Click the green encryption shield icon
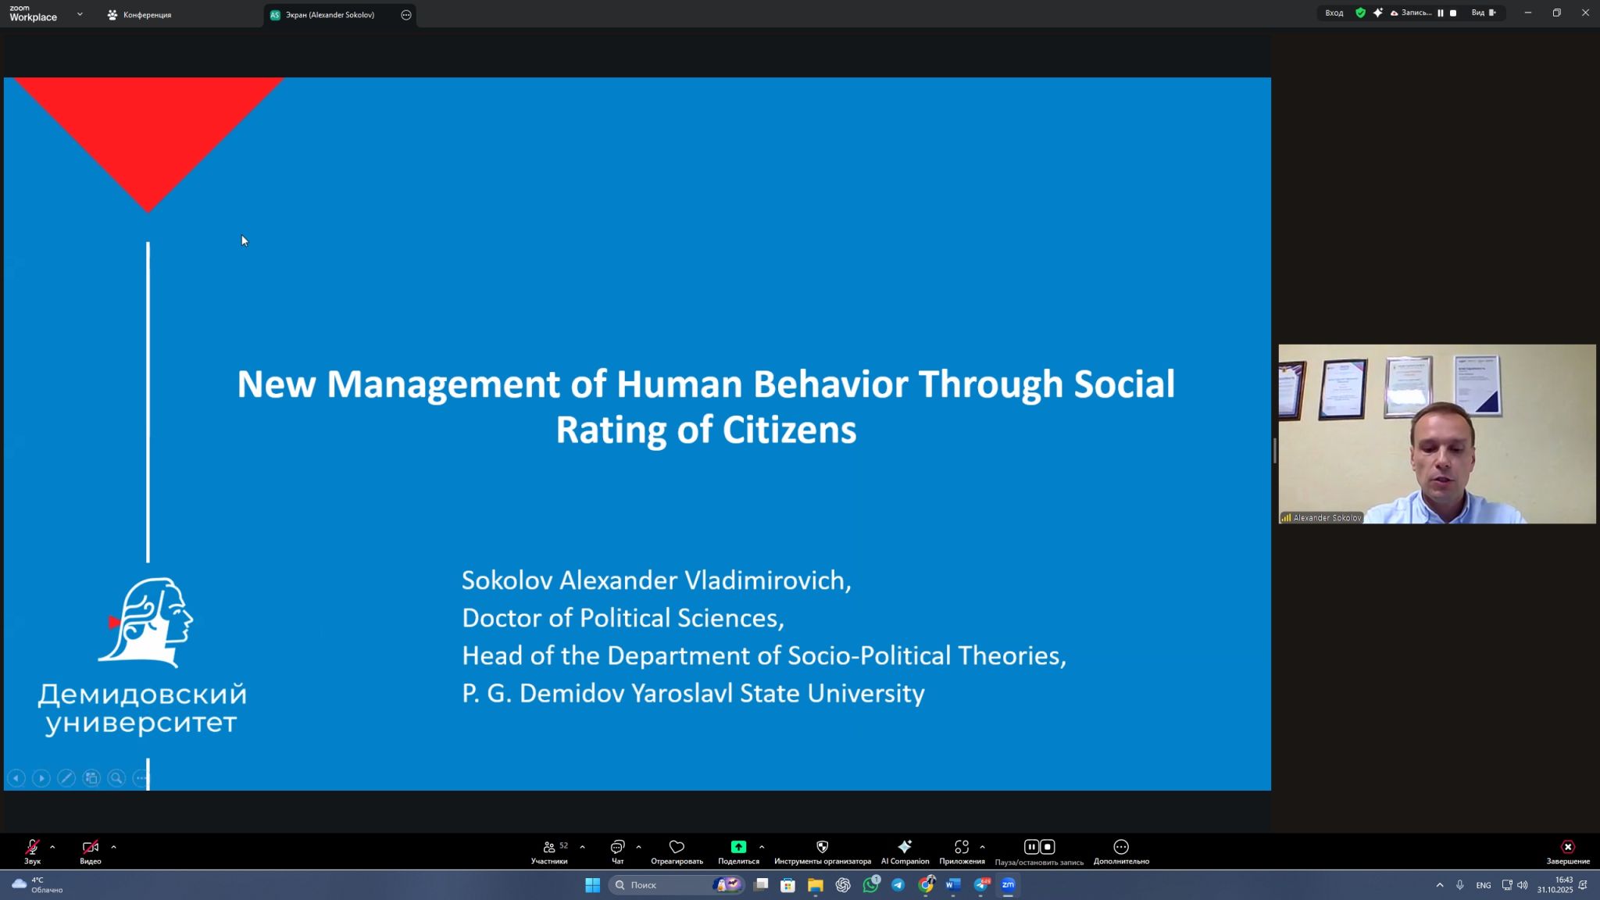Viewport: 1600px width, 900px height. coord(1360,13)
